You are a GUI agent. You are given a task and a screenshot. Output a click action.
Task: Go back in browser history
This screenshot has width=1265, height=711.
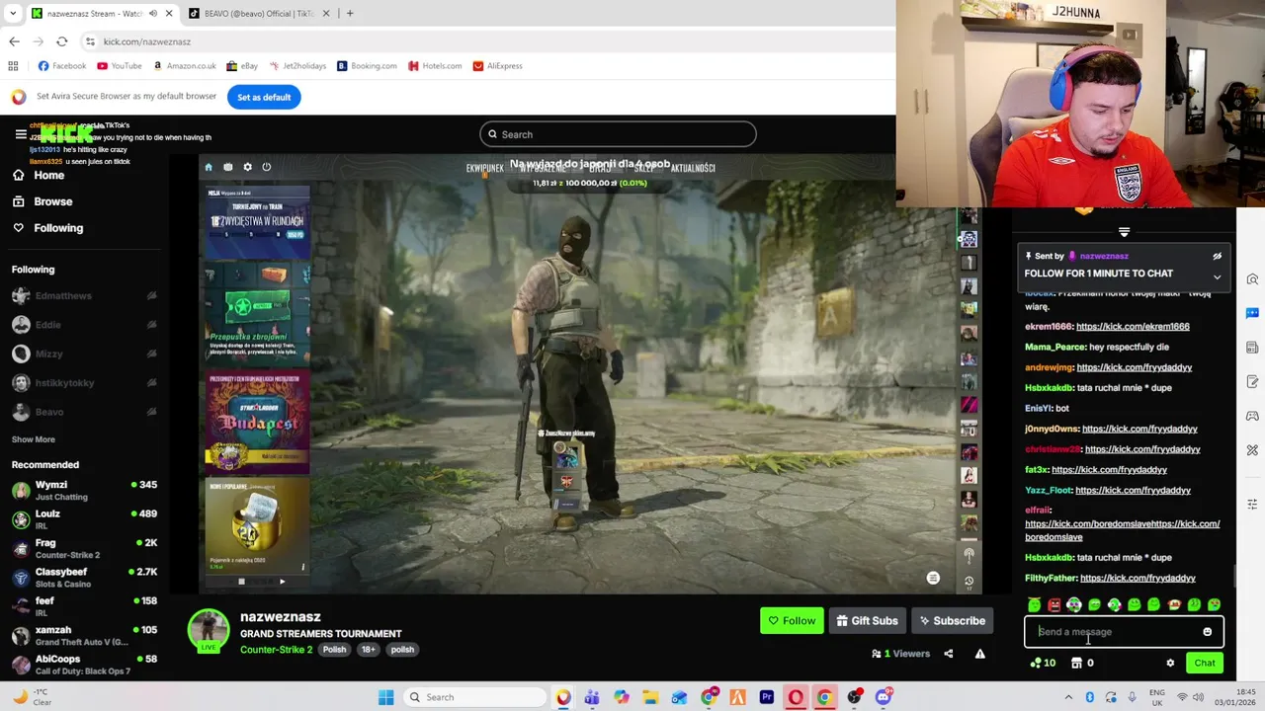click(14, 41)
